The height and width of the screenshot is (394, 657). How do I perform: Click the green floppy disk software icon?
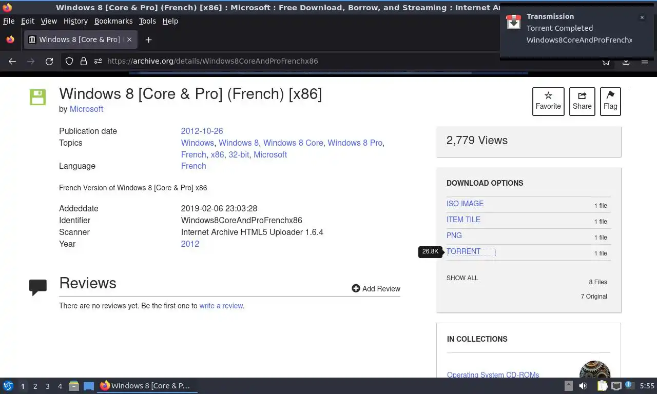tap(37, 97)
